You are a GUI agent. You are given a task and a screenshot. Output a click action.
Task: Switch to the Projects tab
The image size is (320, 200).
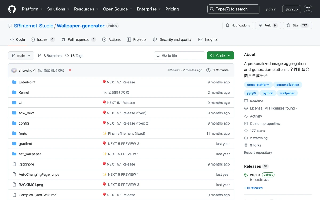[137, 39]
